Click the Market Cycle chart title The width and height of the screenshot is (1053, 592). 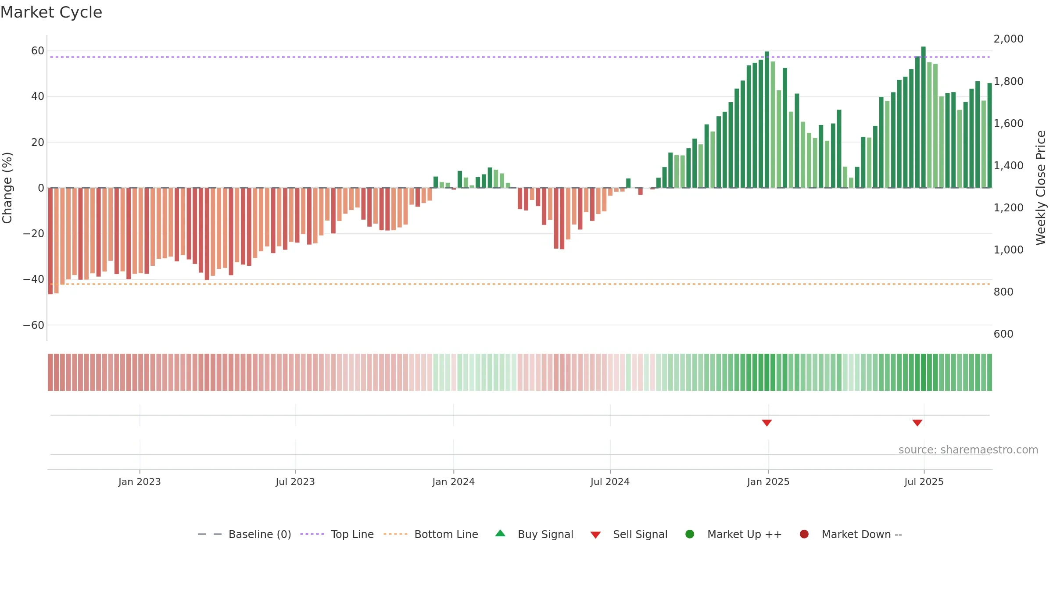click(51, 12)
